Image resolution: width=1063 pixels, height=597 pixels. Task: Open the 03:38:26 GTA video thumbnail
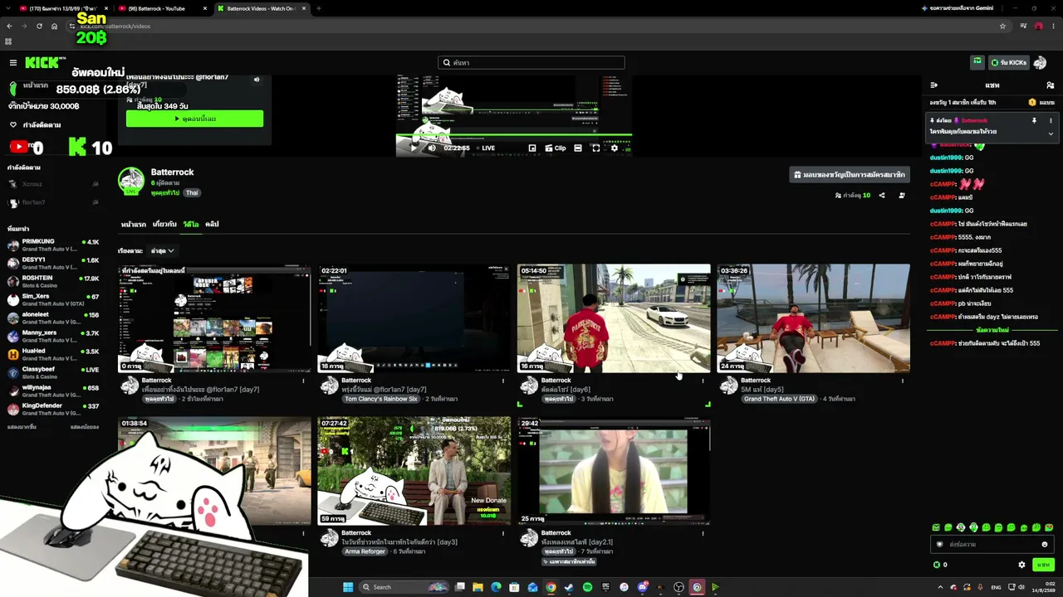click(813, 318)
